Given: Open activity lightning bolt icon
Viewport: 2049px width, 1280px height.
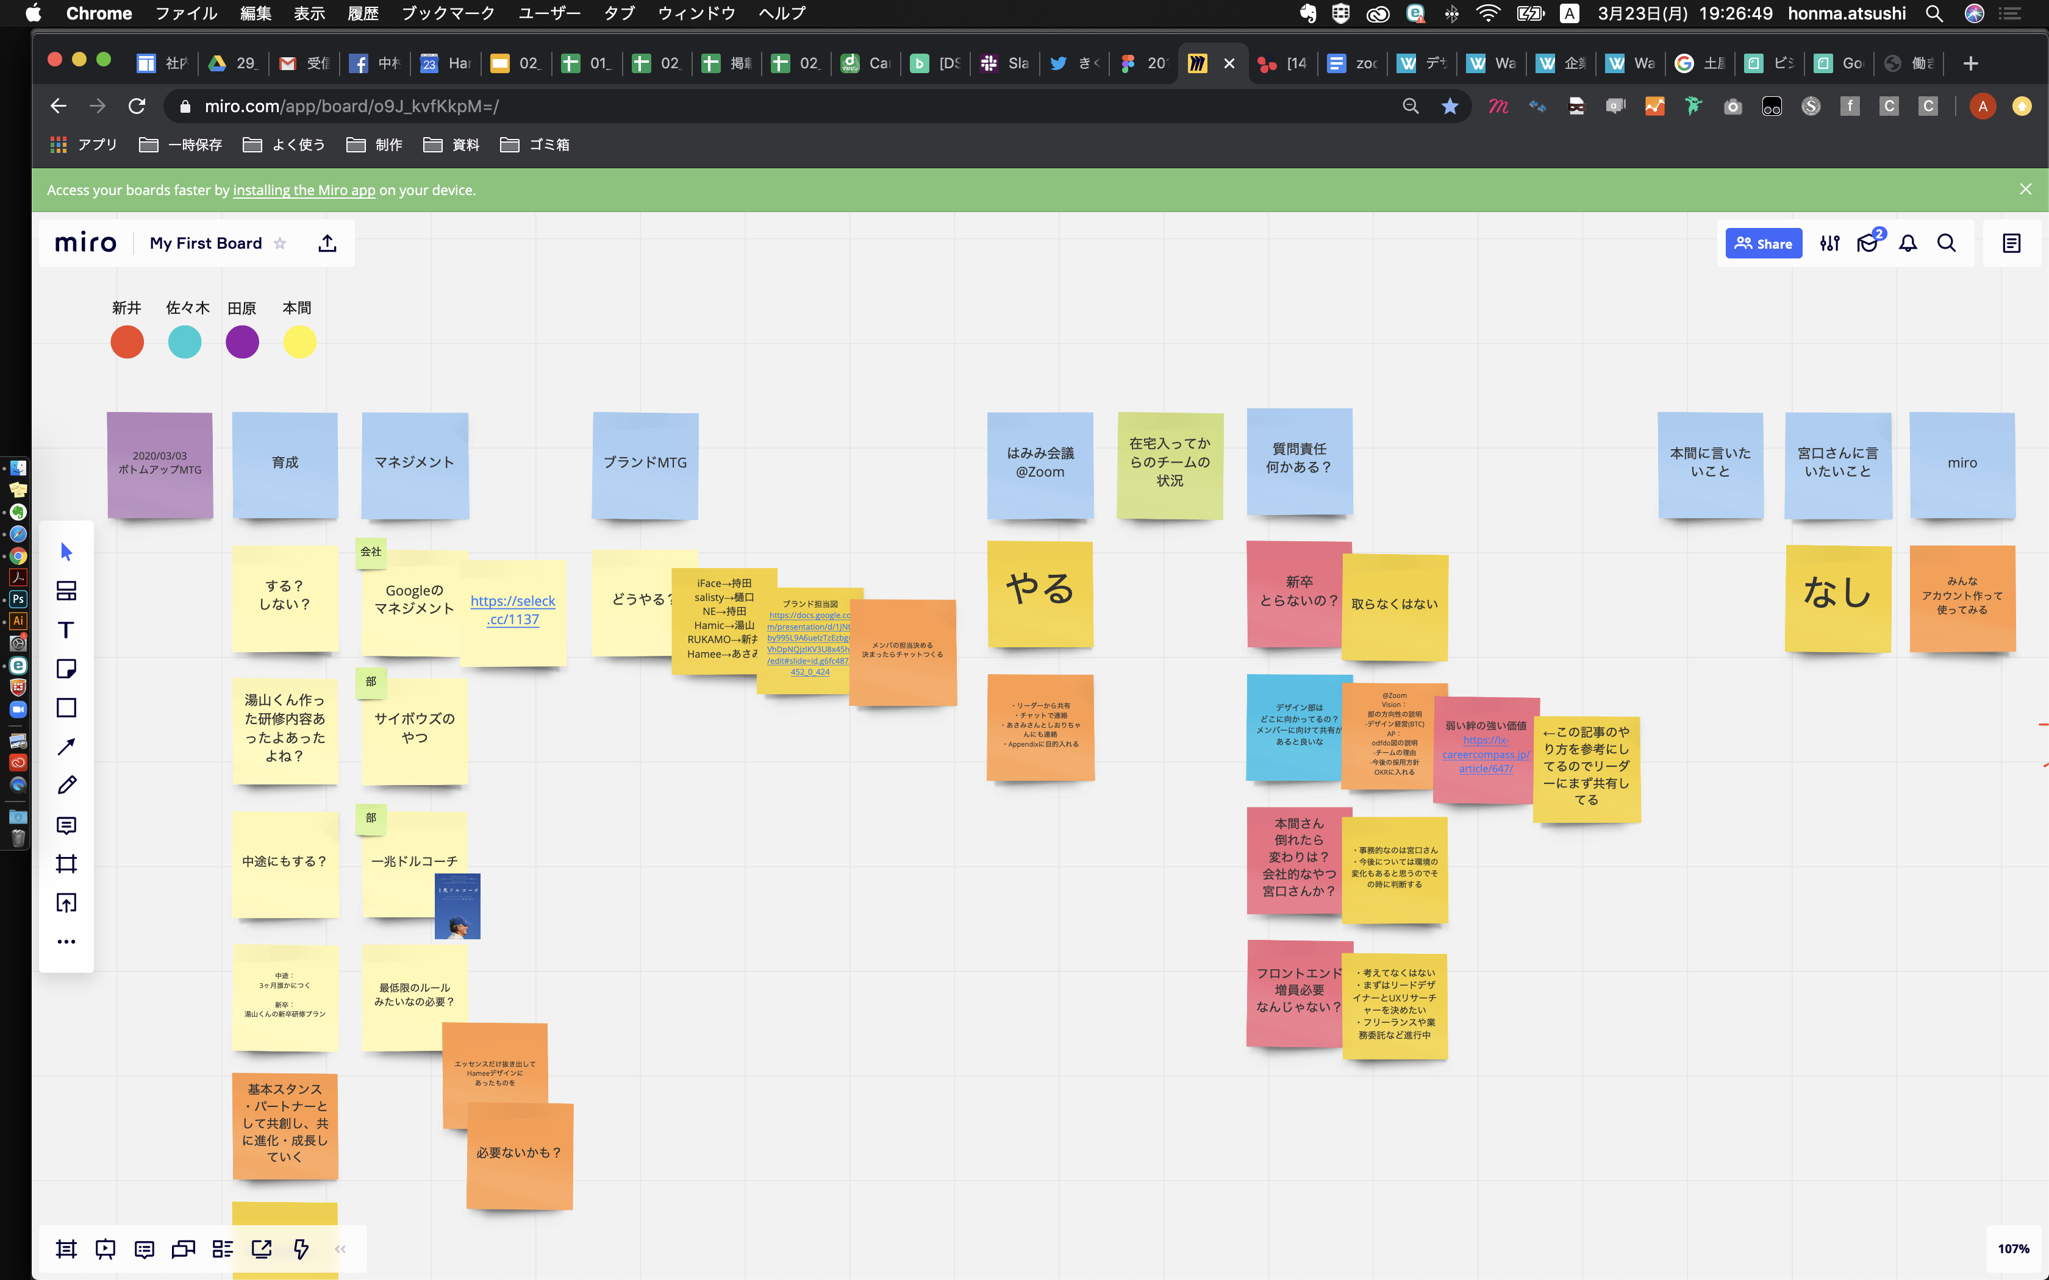Looking at the screenshot, I should coord(301,1249).
